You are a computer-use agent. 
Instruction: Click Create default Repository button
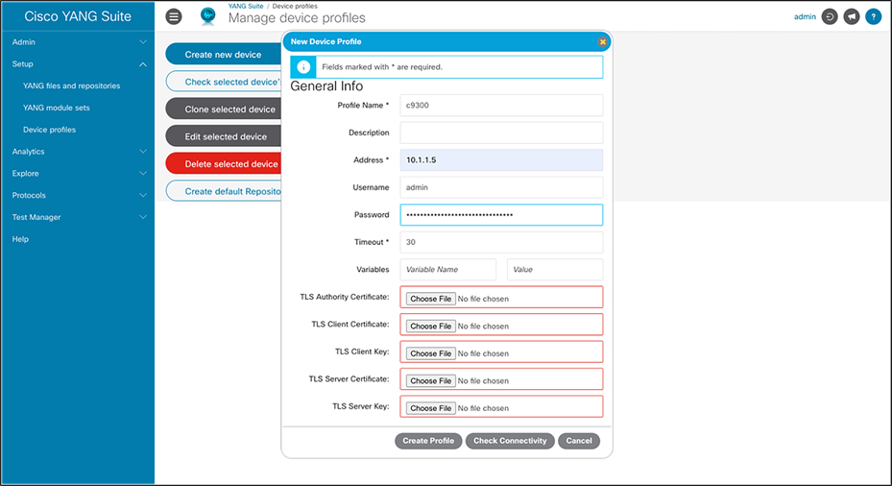224,191
